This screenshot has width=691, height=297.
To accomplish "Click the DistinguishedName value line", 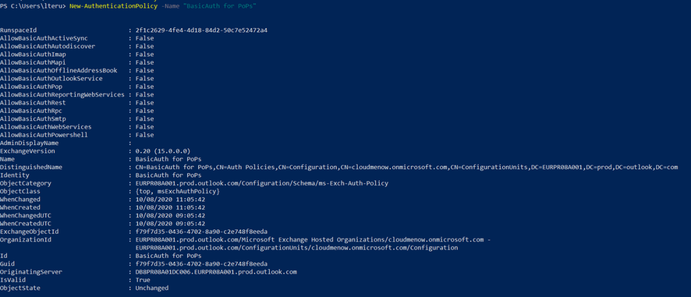I will pyautogui.click(x=406, y=167).
